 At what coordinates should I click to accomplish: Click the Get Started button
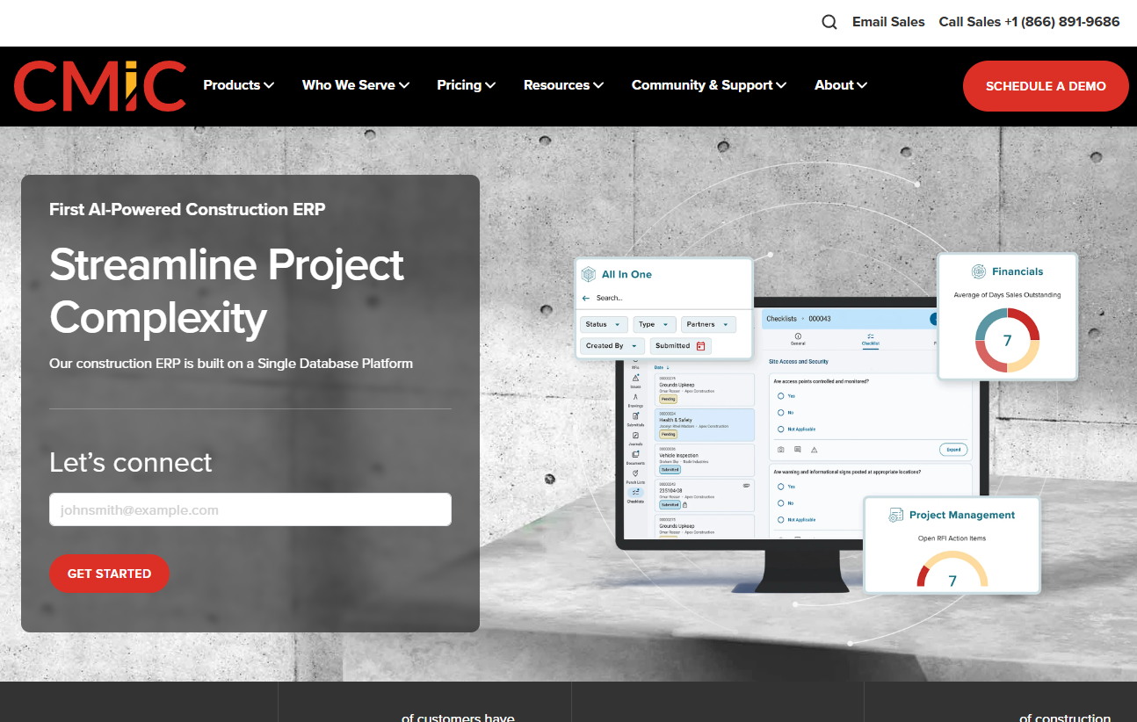pos(109,574)
